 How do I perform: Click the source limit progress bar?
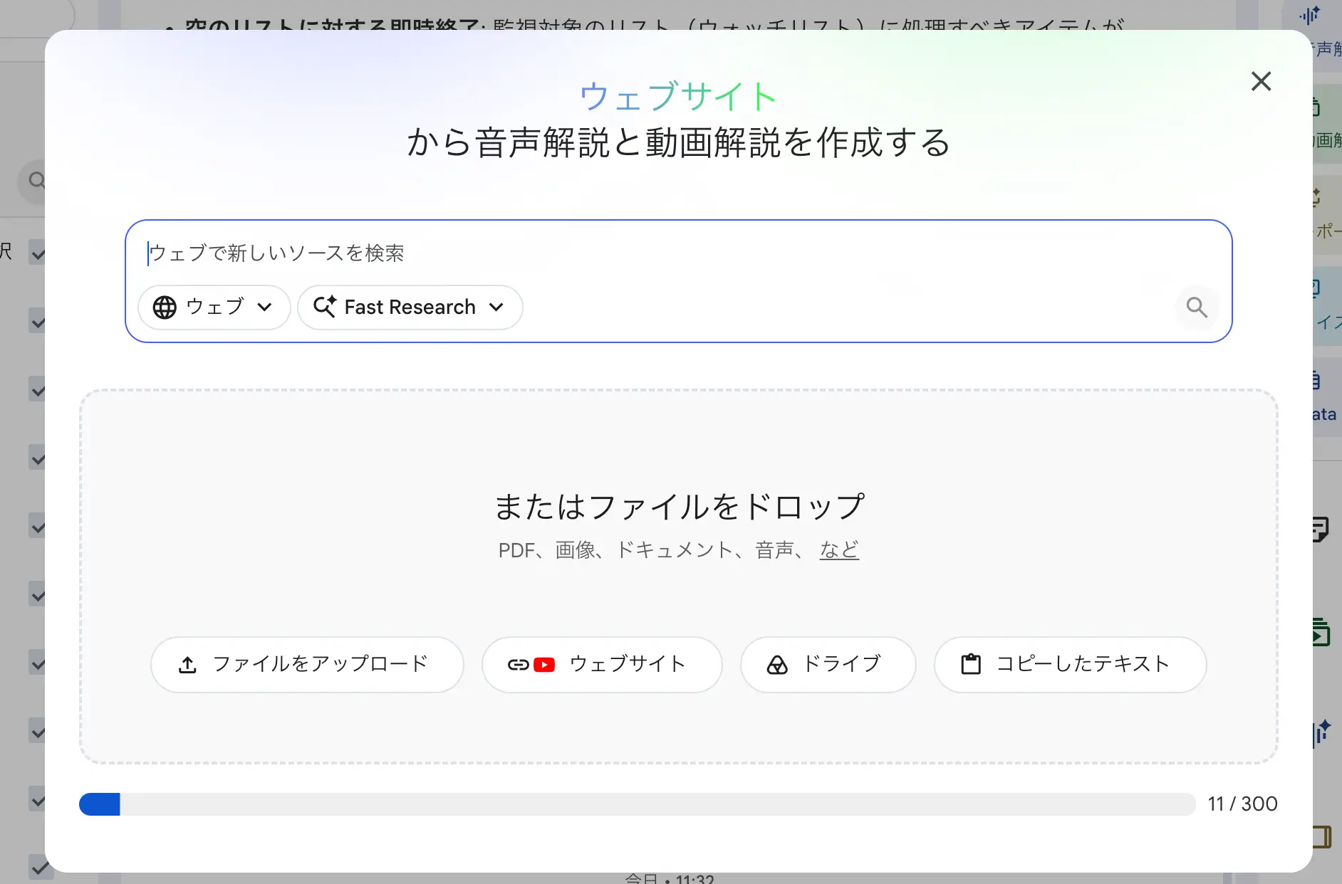(x=637, y=804)
